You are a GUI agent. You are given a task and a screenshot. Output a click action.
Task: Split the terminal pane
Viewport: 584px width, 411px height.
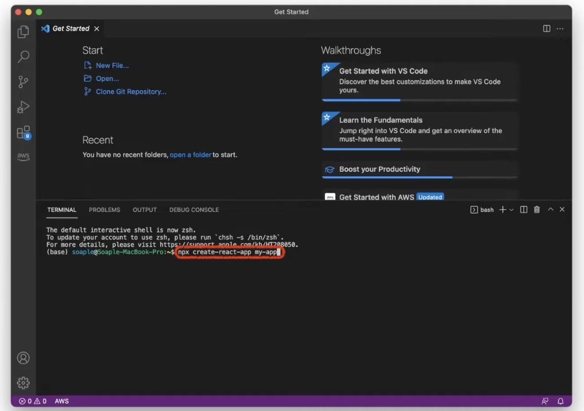point(523,209)
